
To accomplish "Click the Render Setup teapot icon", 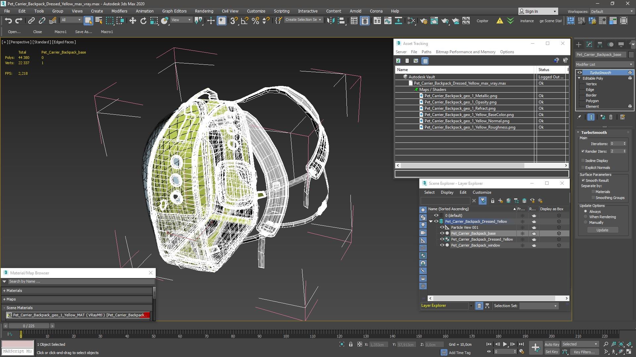I will [x=423, y=20].
